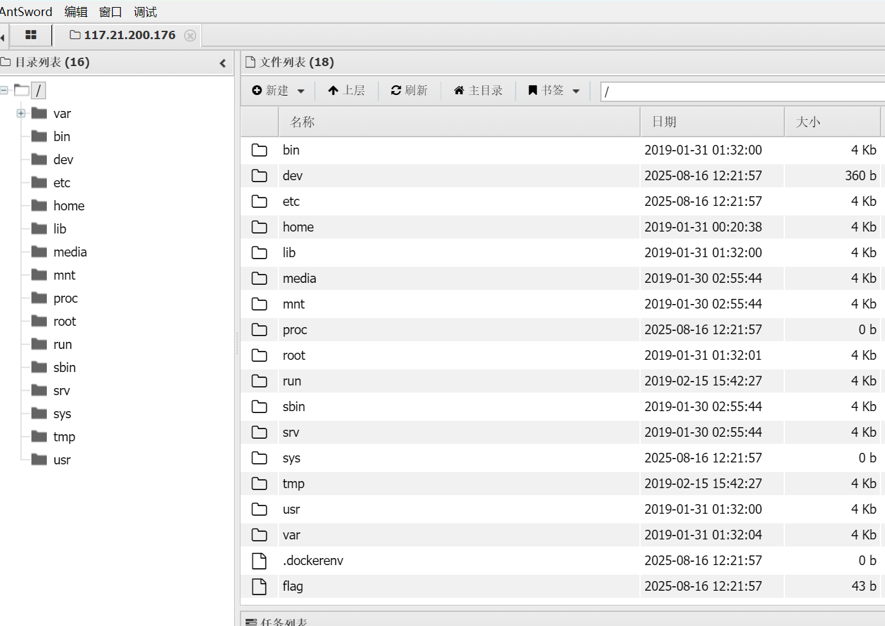885x626 pixels.
Task: Select dev in the directory tree
Action: 63,160
